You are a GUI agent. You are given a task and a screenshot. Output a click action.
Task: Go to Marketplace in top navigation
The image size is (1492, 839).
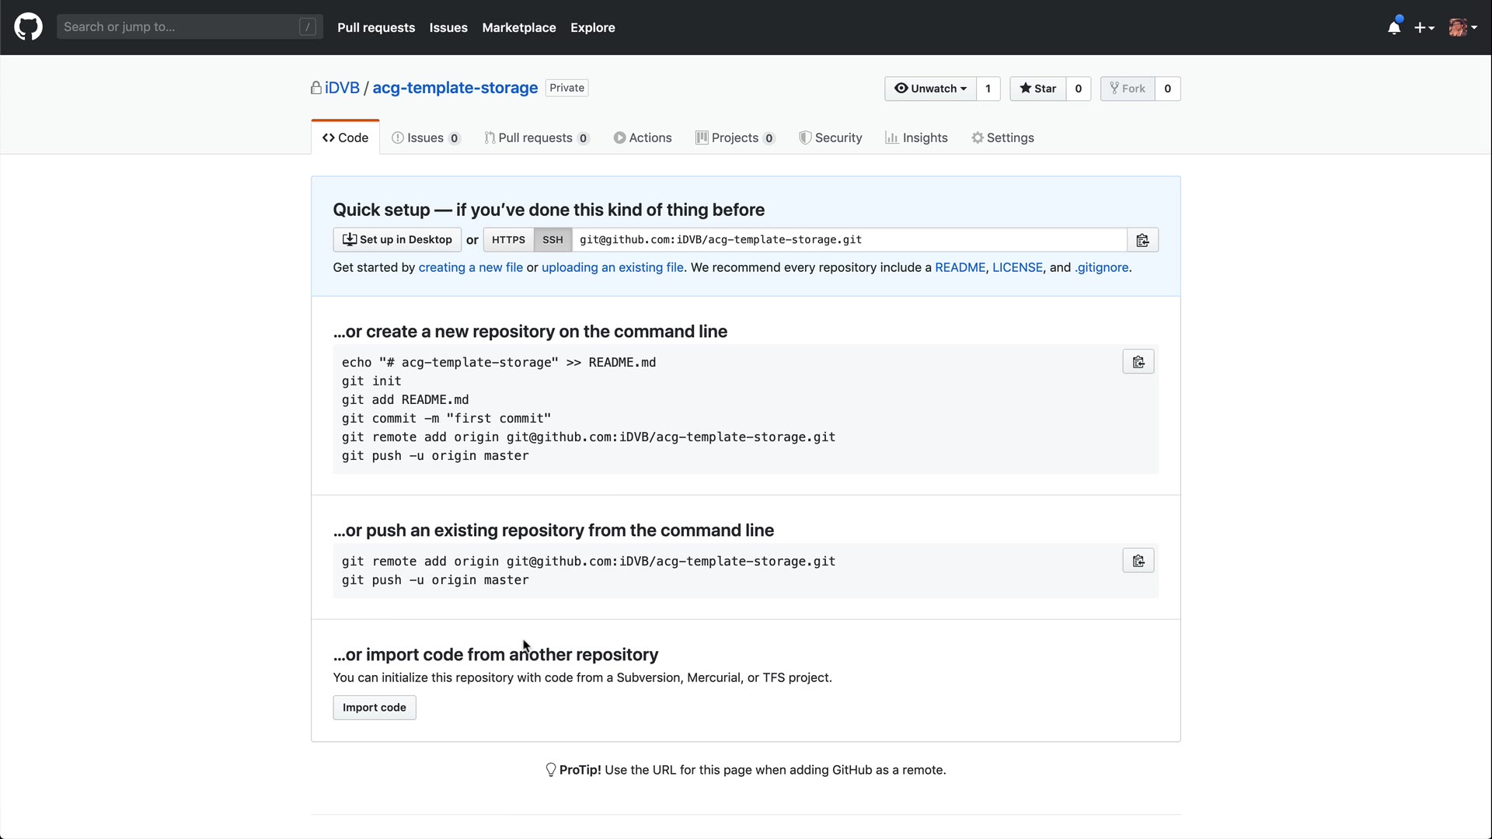pyautogui.click(x=518, y=27)
